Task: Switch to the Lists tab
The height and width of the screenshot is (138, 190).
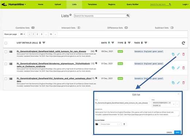Action: pos(74,4)
